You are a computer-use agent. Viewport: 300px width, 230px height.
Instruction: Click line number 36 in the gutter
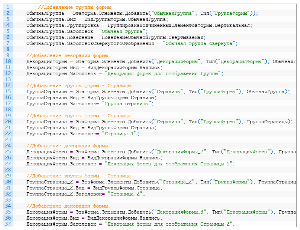pos(8,218)
